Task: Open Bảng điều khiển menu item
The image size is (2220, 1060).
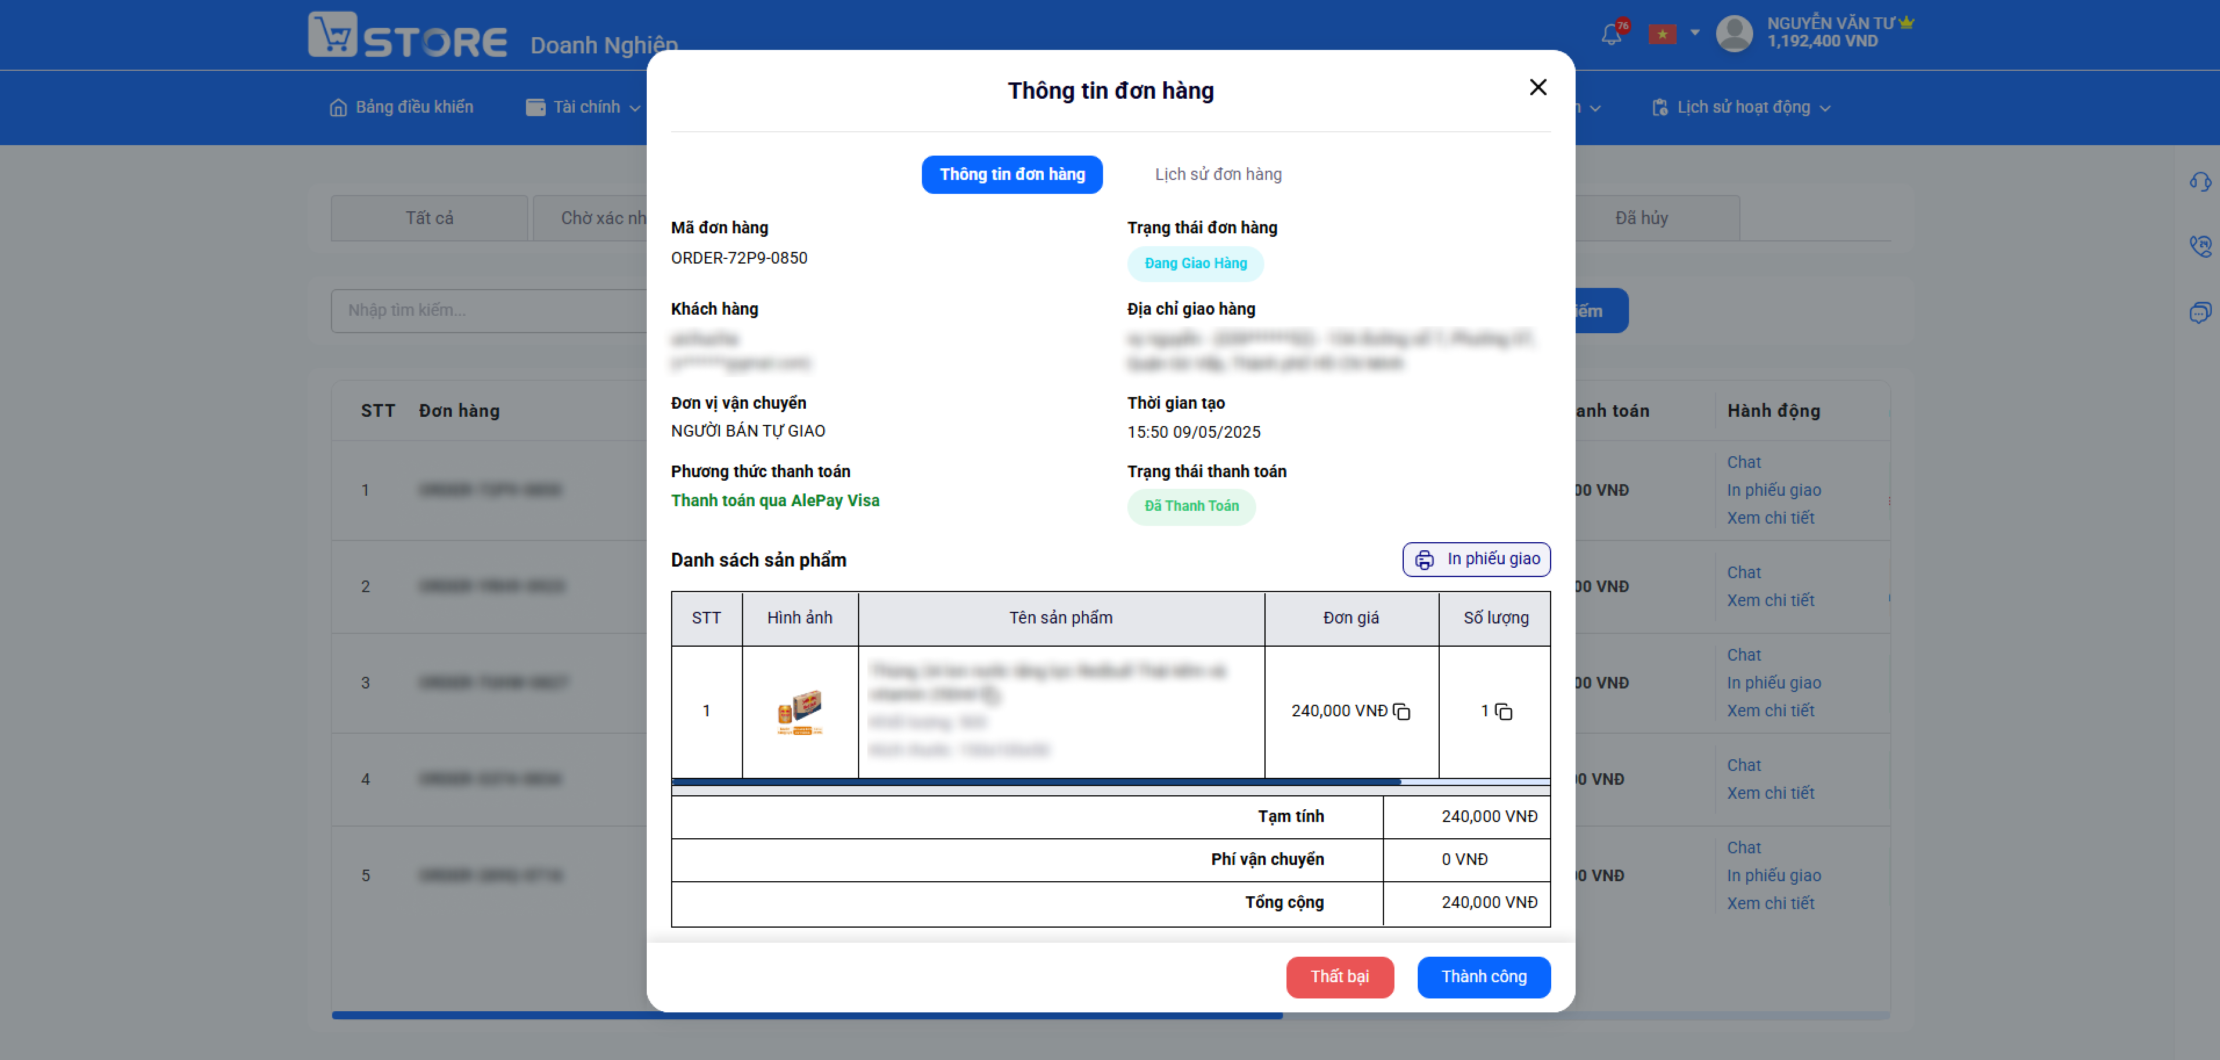Action: click(x=401, y=107)
